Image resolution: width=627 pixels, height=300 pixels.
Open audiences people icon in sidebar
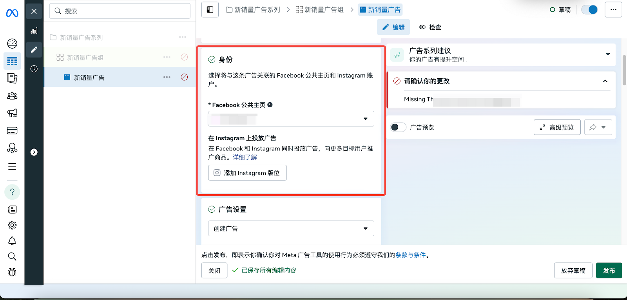(12, 96)
